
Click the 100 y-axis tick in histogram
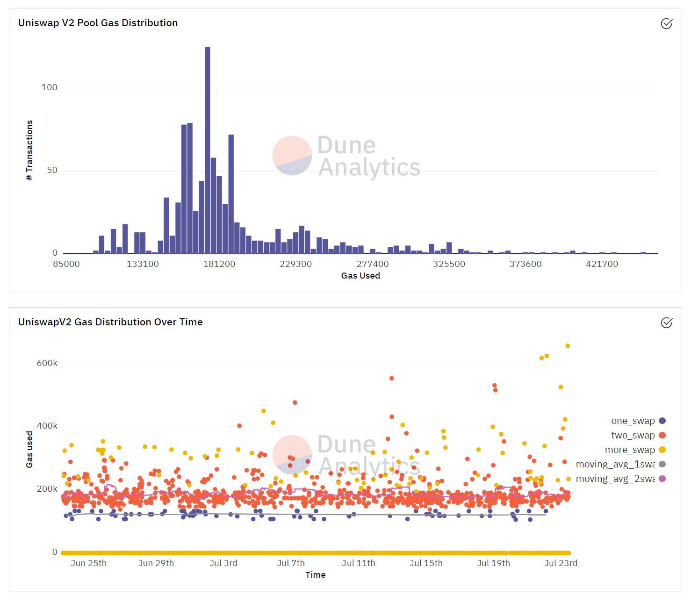(50, 87)
